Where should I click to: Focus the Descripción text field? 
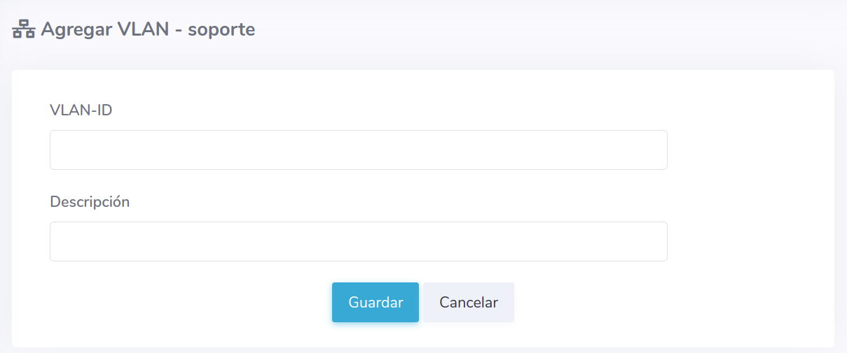click(358, 241)
